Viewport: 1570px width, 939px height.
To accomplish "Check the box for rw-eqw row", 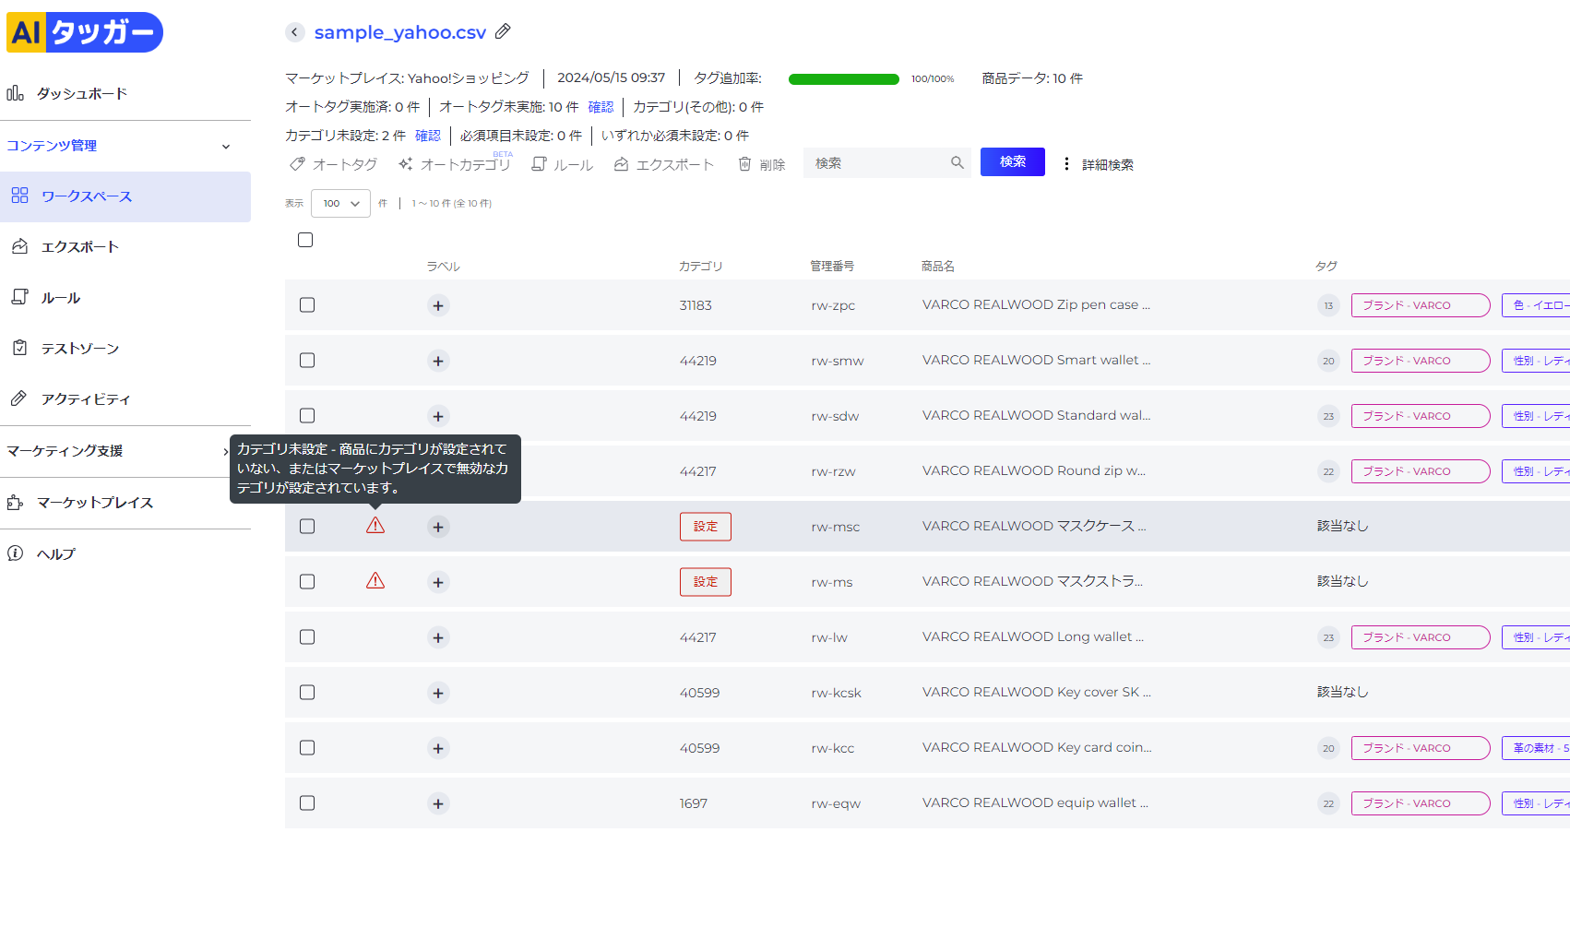I will [307, 802].
